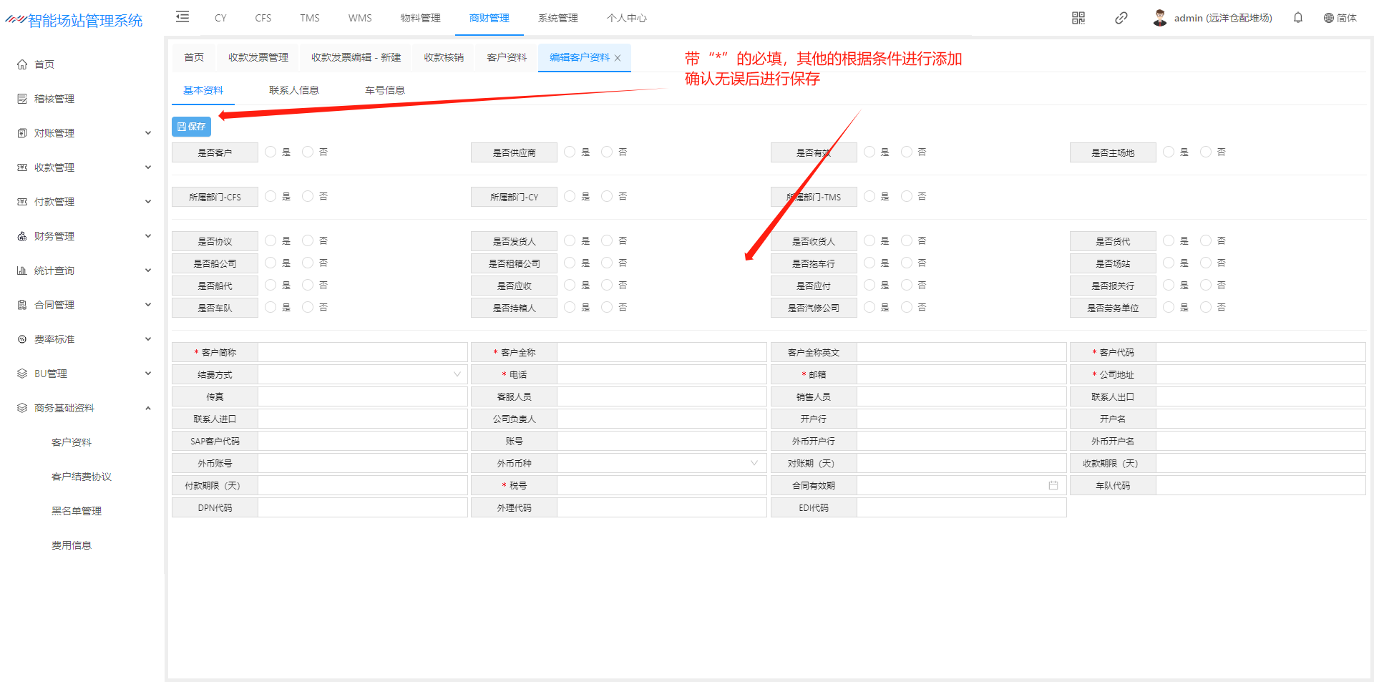The width and height of the screenshot is (1374, 682).
Task: Open the notification bell
Action: click(x=1297, y=18)
